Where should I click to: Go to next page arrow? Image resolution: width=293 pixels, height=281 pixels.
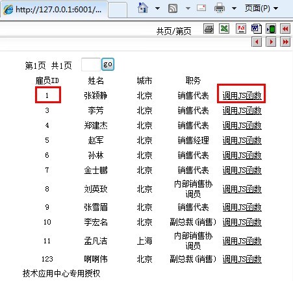(x=271, y=42)
